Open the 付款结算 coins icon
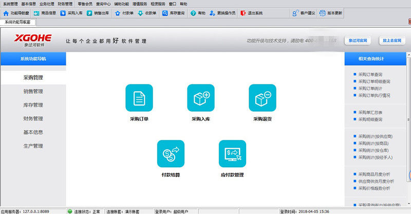411x214 pixels. (171, 154)
